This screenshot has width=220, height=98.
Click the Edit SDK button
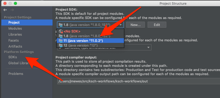tap(157, 25)
